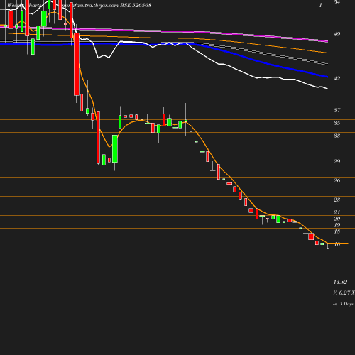Click the price axis label 20

[337, 219]
